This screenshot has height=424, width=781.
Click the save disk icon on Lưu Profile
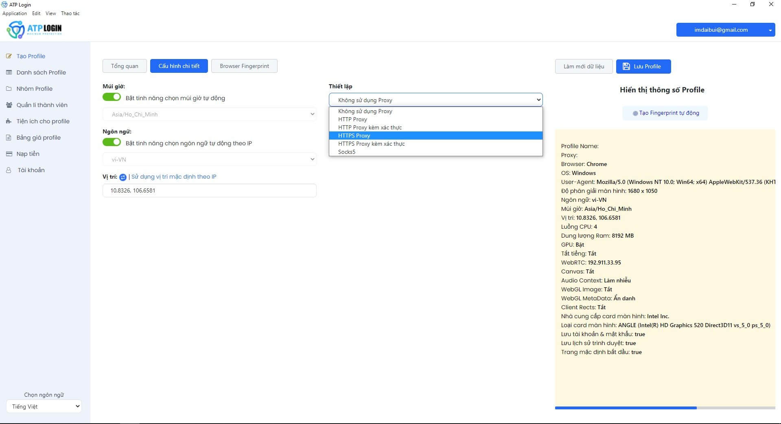pyautogui.click(x=626, y=66)
